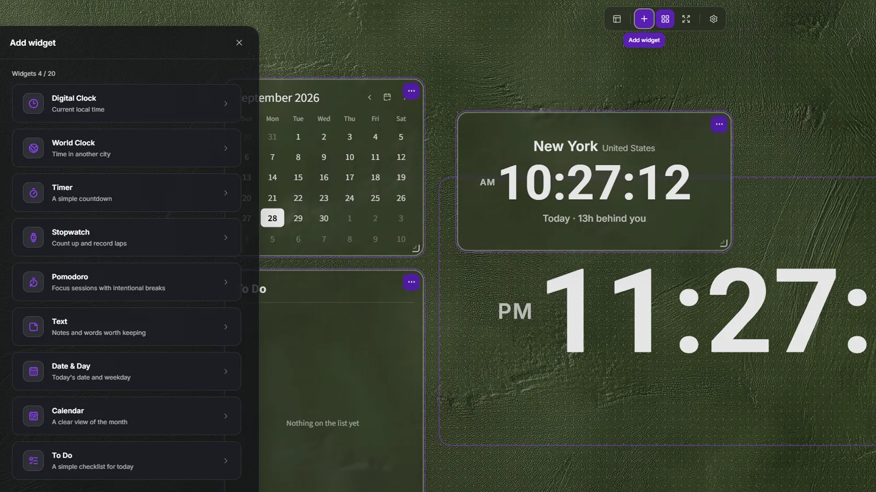Click the New York clock resize handle
876x492 pixels.
coord(724,244)
